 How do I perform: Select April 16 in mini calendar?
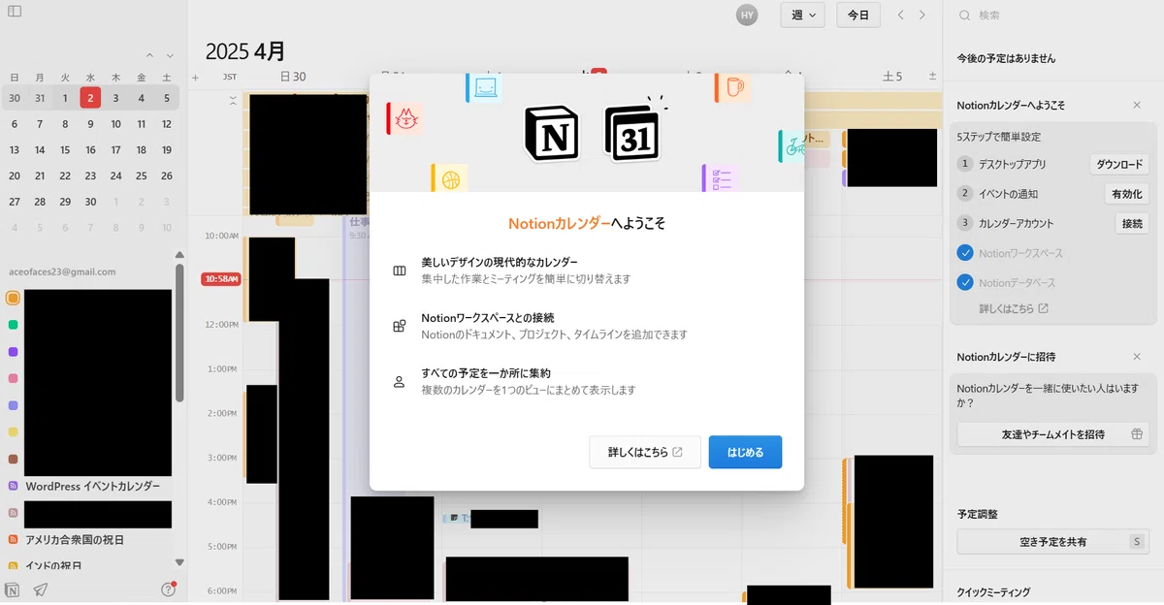pos(90,149)
